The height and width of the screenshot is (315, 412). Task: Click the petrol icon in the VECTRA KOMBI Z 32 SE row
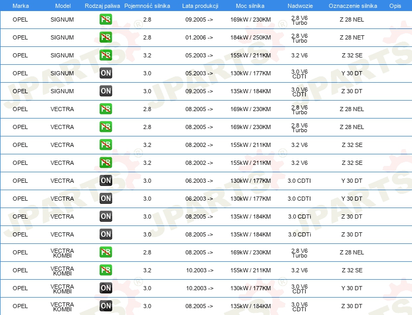click(x=105, y=270)
